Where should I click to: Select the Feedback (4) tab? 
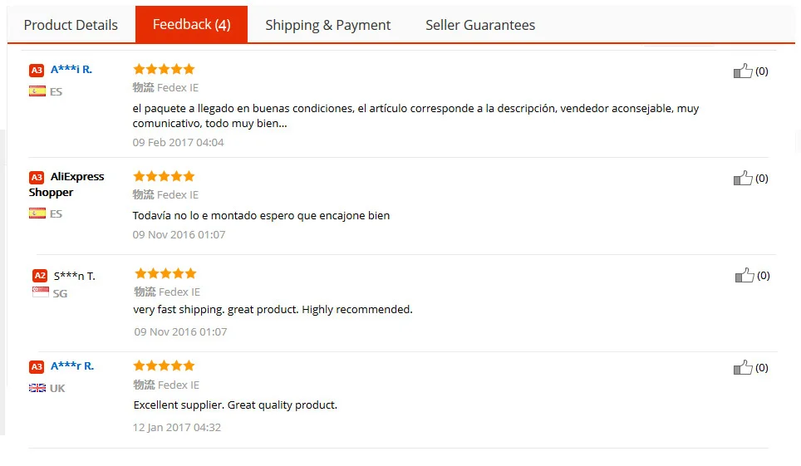pyautogui.click(x=191, y=25)
